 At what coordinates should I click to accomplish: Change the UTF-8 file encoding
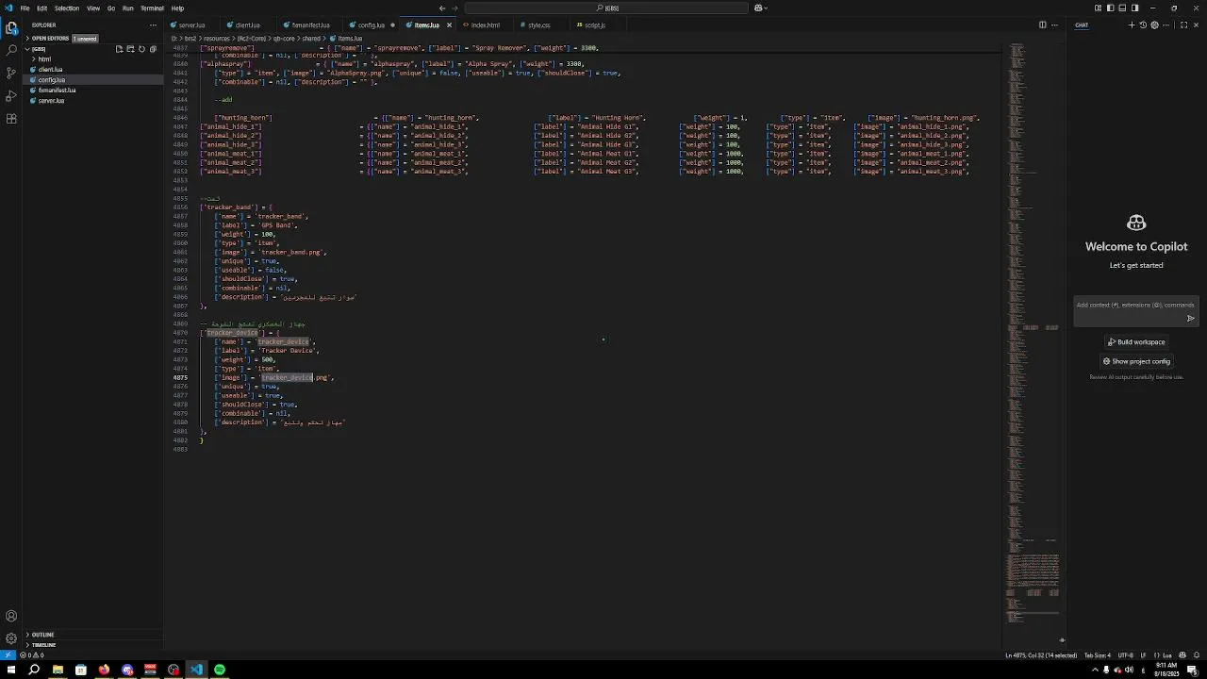[x=1125, y=655]
